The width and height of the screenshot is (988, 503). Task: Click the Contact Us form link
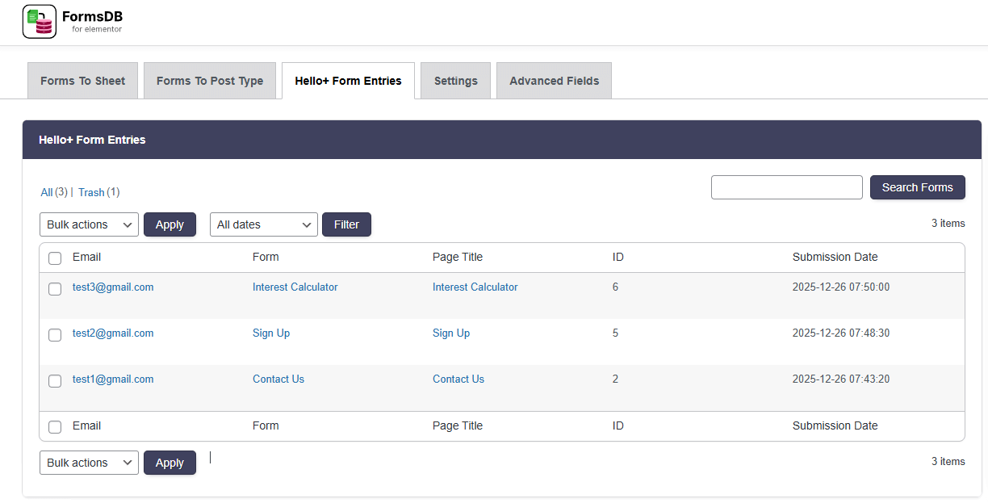(x=278, y=379)
